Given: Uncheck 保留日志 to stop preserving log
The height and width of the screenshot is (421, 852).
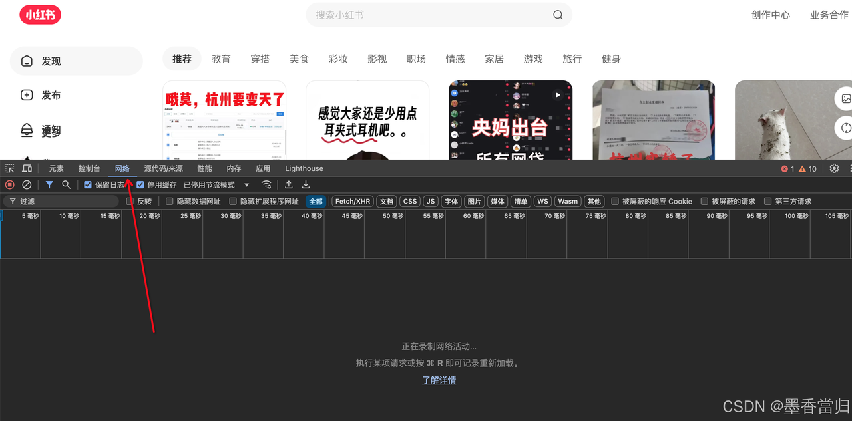Looking at the screenshot, I should (87, 184).
